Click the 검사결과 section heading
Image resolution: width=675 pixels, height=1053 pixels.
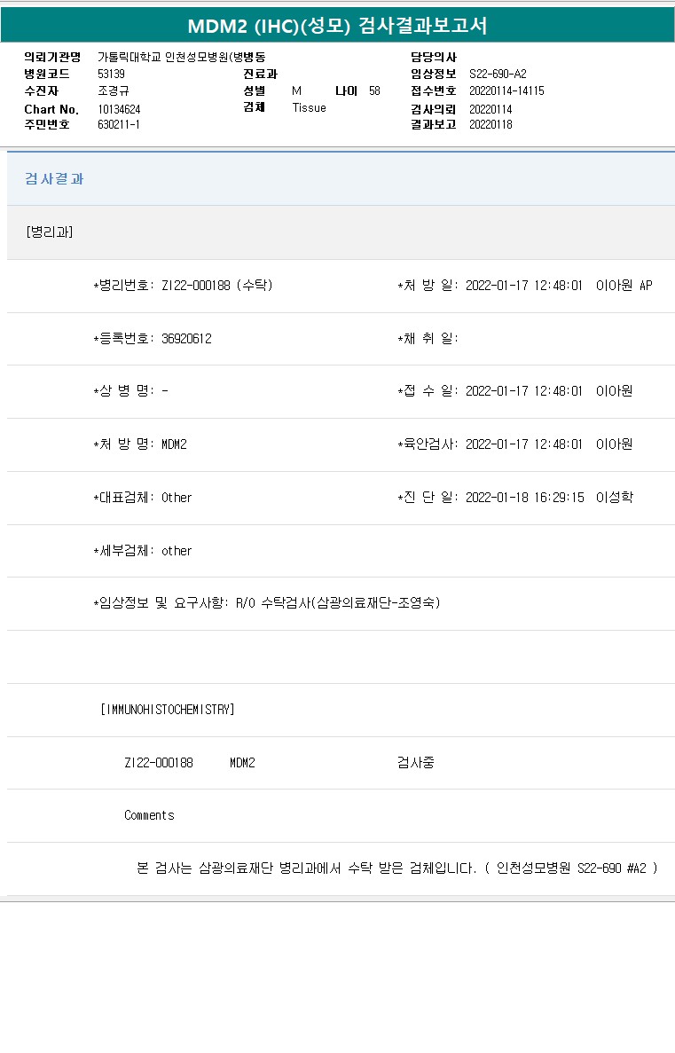click(x=55, y=178)
